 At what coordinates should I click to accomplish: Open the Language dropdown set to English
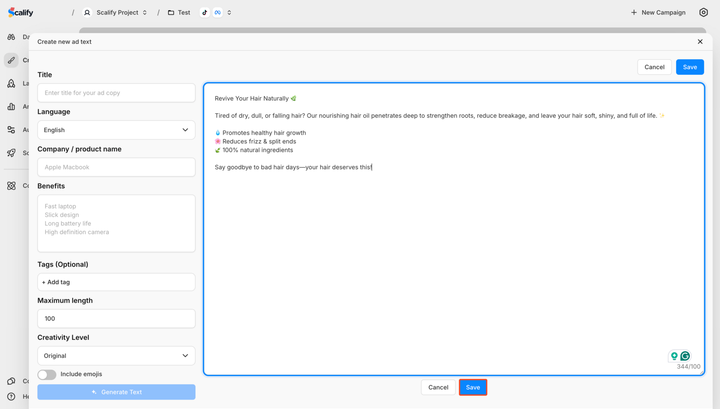click(x=116, y=130)
